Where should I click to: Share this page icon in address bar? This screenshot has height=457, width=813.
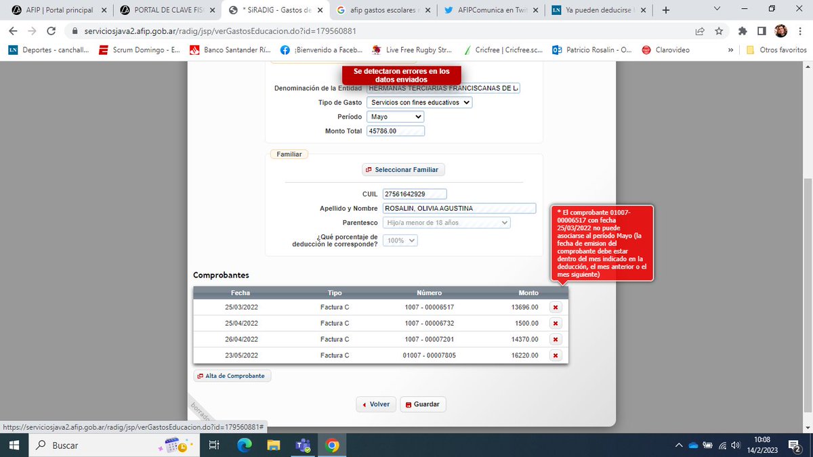(x=699, y=31)
